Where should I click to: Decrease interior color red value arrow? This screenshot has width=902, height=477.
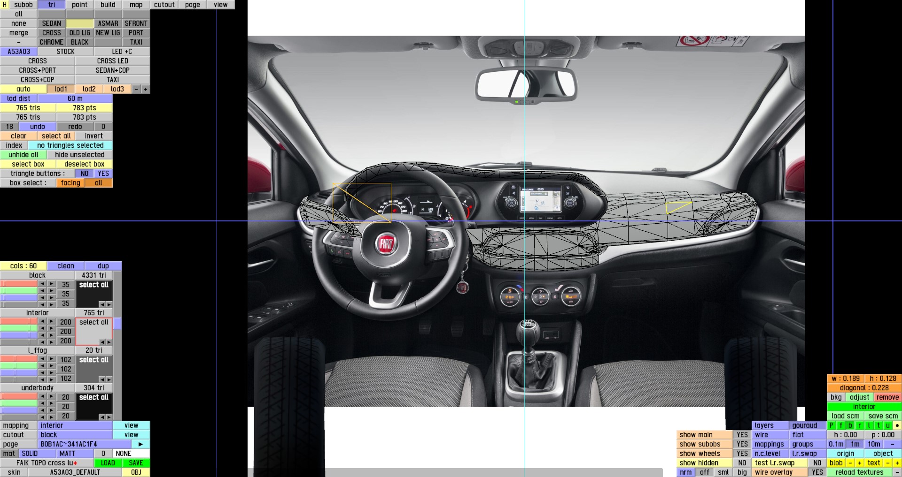click(42, 321)
